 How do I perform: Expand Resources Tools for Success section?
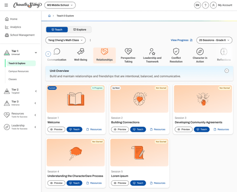[x=36, y=115]
